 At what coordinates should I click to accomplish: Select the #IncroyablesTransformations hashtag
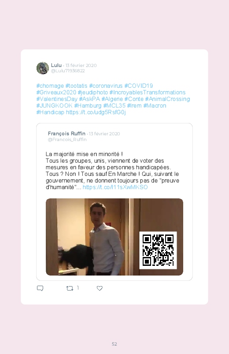(x=148, y=93)
